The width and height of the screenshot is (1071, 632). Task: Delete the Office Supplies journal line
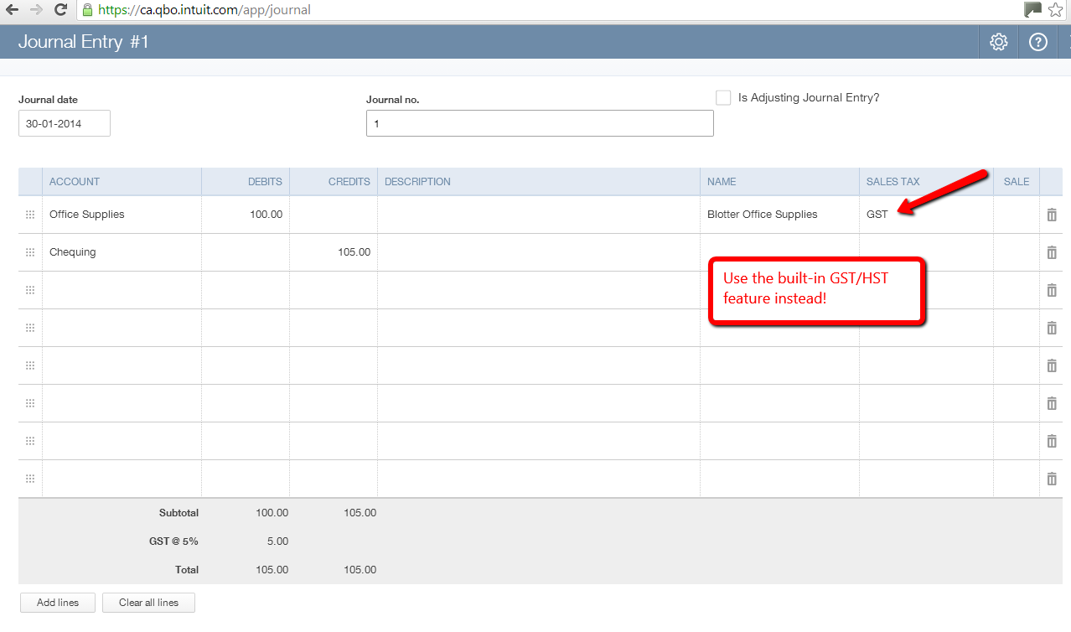click(x=1052, y=215)
